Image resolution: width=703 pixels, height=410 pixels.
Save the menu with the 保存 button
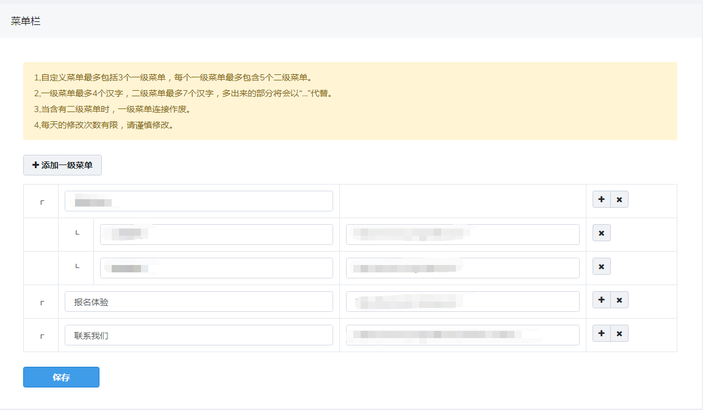62,377
